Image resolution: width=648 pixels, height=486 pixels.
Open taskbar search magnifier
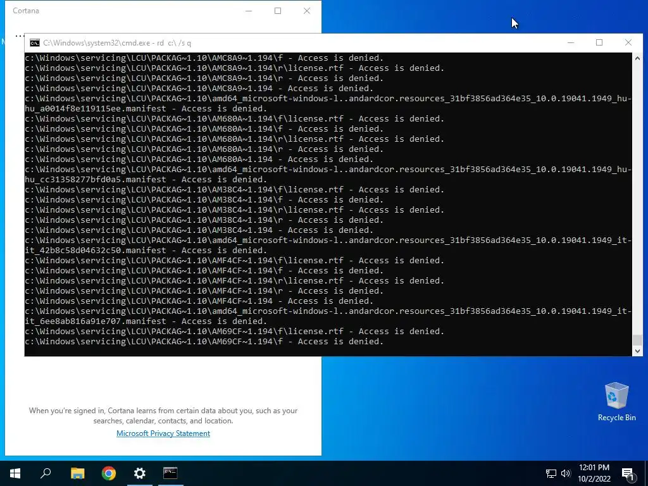[x=46, y=473]
